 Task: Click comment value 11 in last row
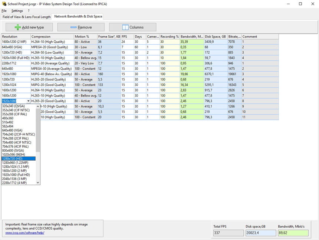[x=260, y=117]
